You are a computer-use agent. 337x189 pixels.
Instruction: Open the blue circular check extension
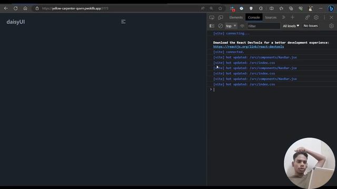pos(241,8)
